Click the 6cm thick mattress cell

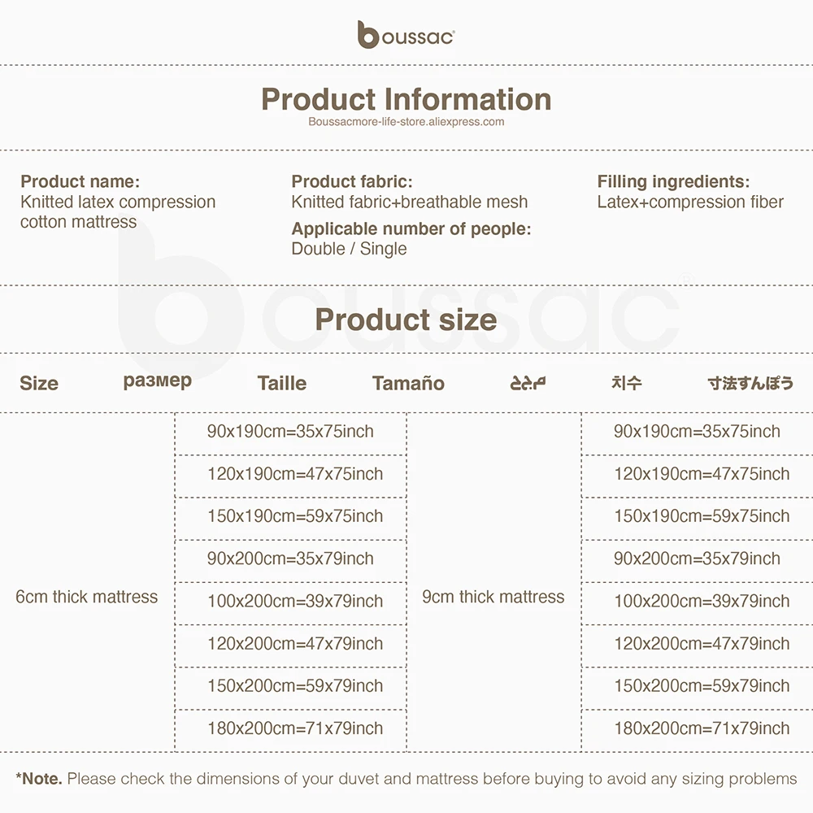86,597
